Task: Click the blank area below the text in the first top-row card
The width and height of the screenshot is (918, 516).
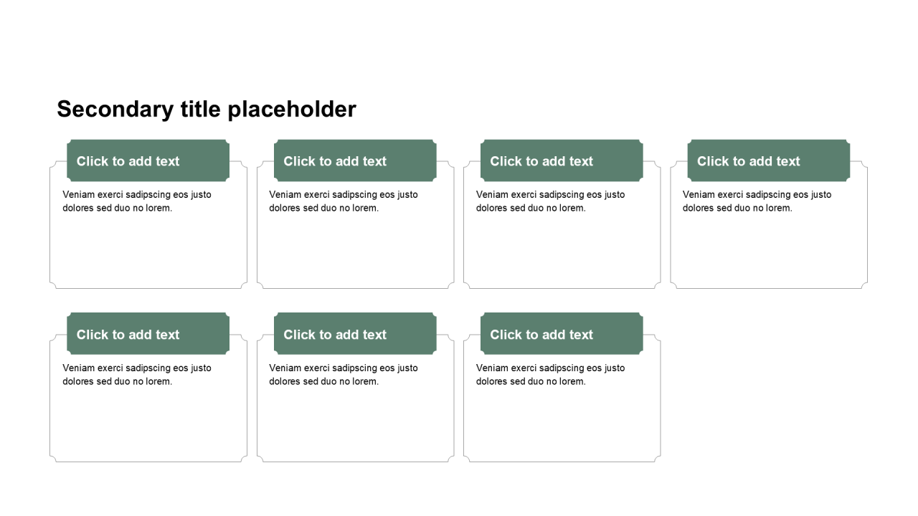Action: pos(148,251)
